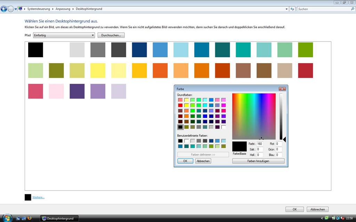Expand hidden tray icons arrow
The width and height of the screenshot is (356, 222).
coord(322,219)
